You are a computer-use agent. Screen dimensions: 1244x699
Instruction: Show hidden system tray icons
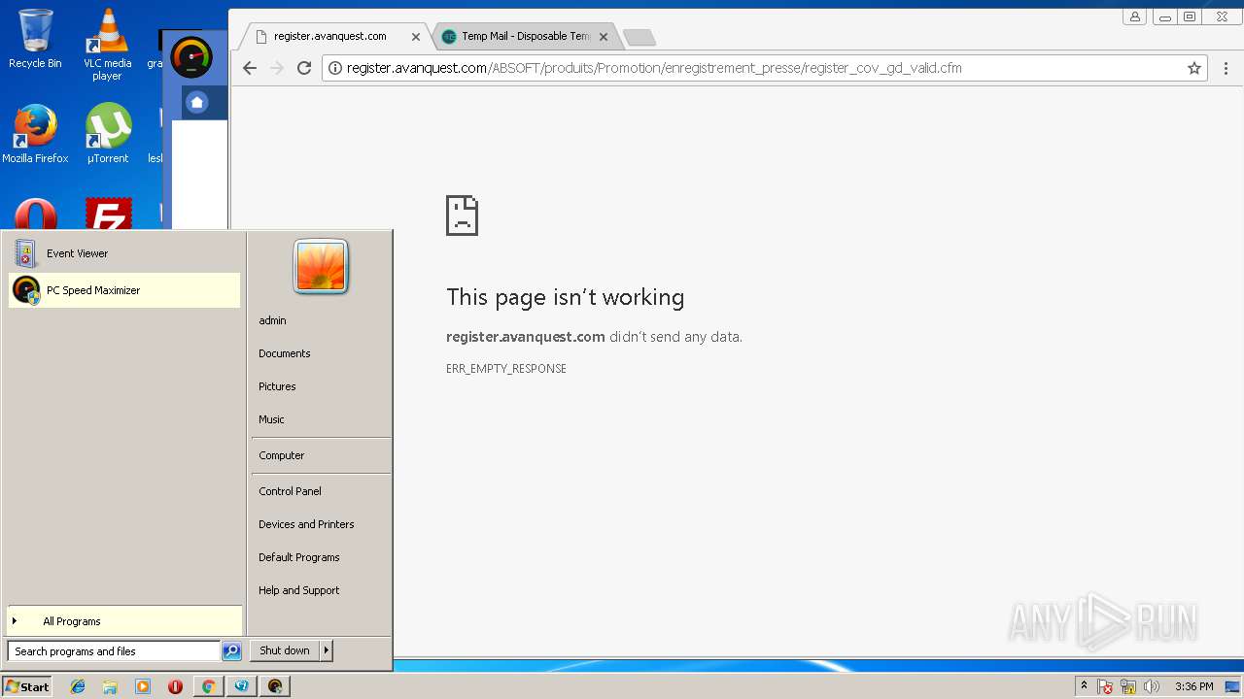pyautogui.click(x=1085, y=686)
